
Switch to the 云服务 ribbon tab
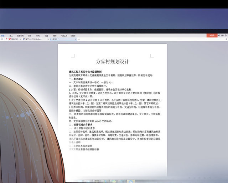(73, 36)
